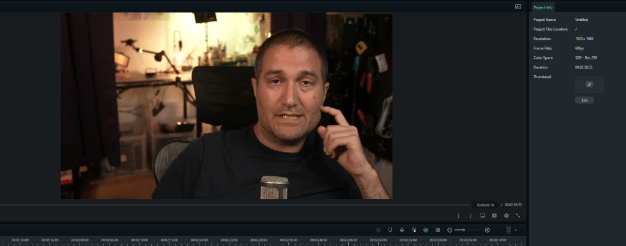The height and width of the screenshot is (246, 626).
Task: Click the zoom-to-fit timeline icon
Action: [438, 230]
